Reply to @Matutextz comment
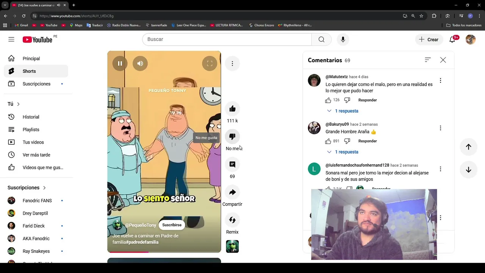 [x=368, y=100]
